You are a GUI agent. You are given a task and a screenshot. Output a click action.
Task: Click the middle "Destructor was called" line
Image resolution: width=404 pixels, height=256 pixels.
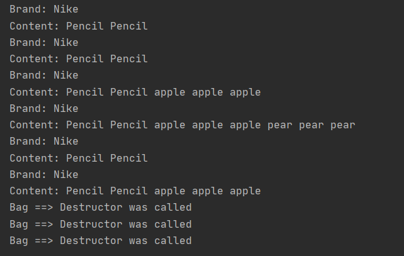click(x=101, y=224)
